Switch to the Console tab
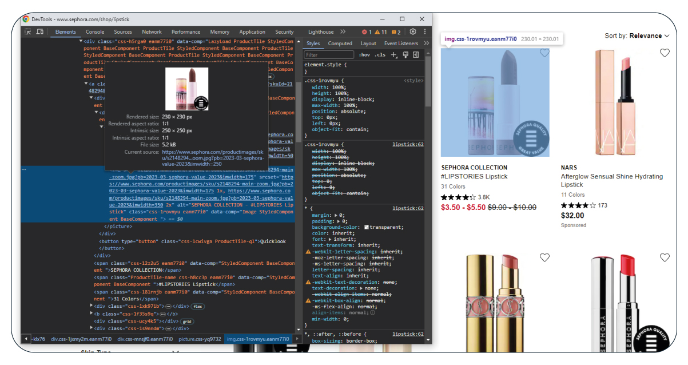 point(95,32)
